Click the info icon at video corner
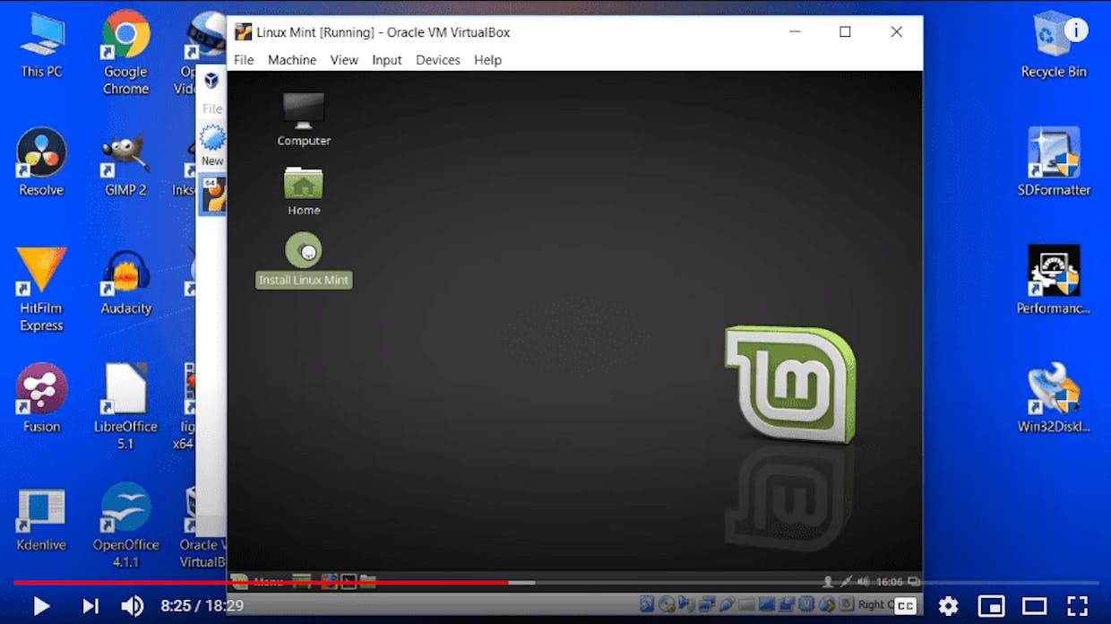This screenshot has width=1111, height=624. point(1076,30)
